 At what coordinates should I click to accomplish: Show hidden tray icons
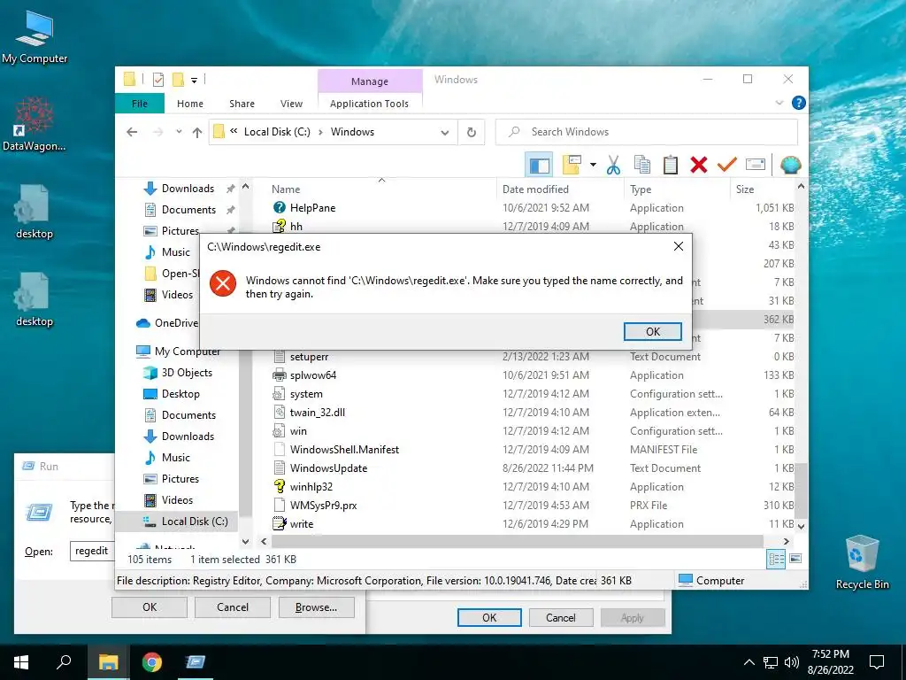pos(749,662)
